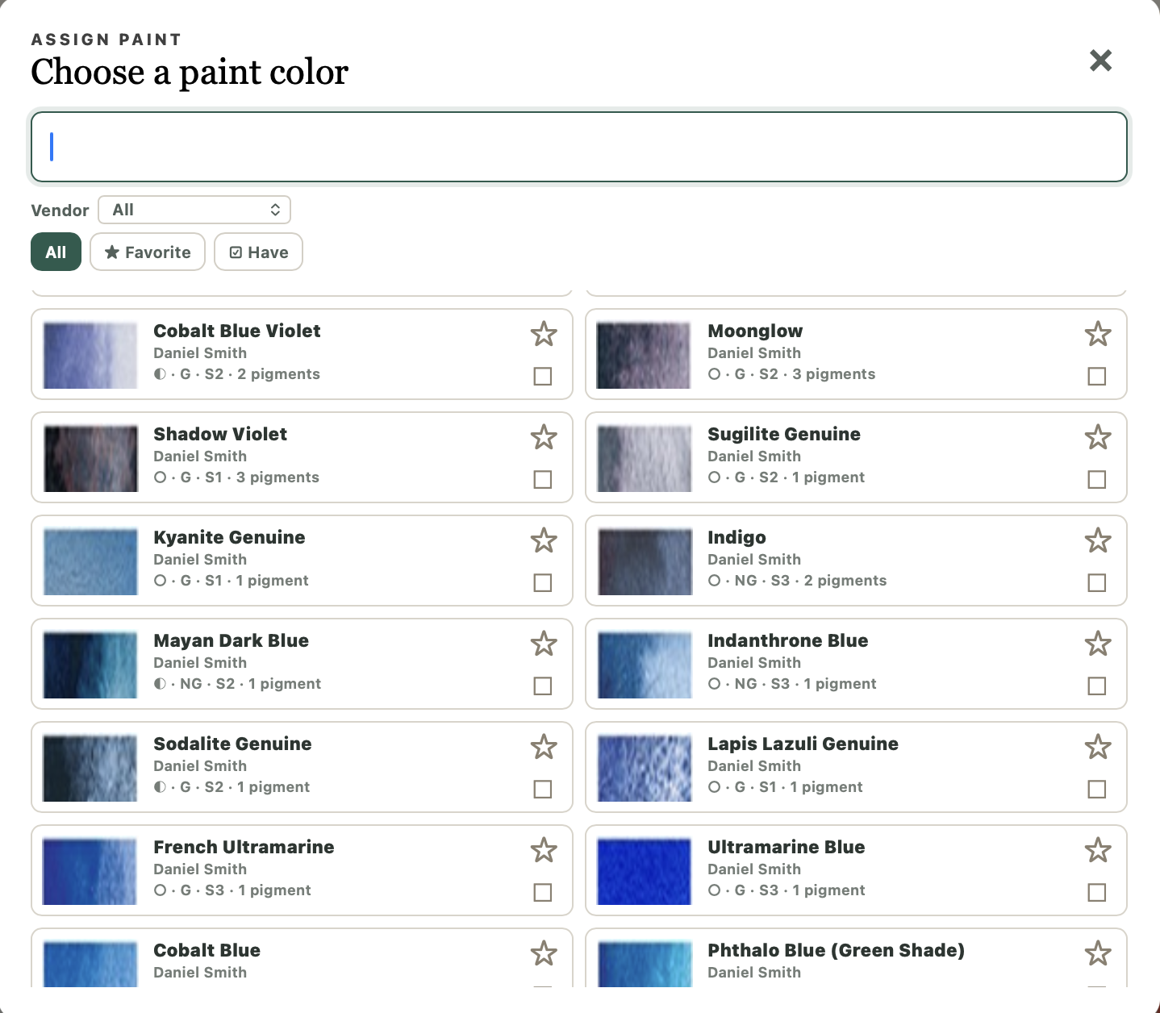Check the Mayan Dark Blue have box
This screenshot has width=1160, height=1013.
pyautogui.click(x=543, y=686)
